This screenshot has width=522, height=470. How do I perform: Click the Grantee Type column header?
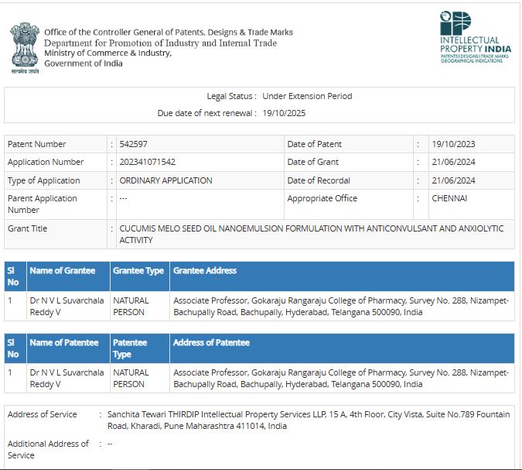pos(138,271)
